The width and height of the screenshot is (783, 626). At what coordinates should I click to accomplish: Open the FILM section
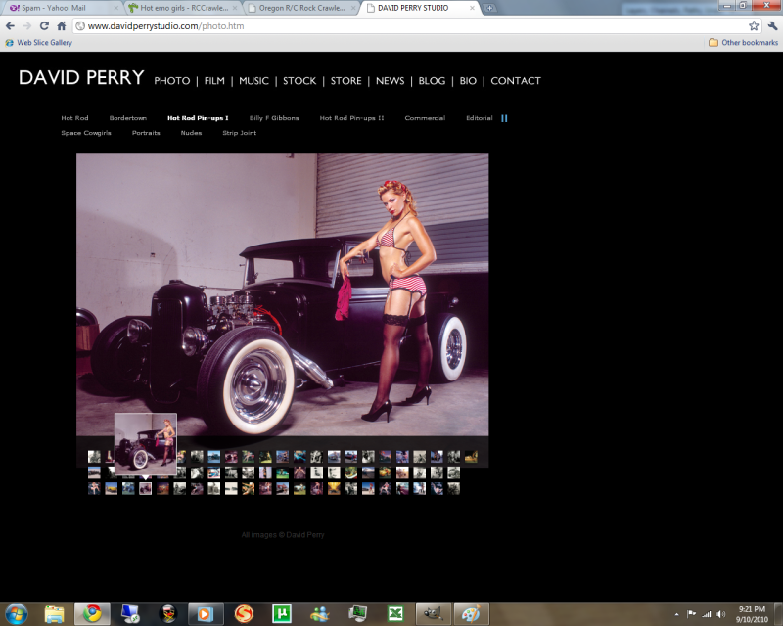point(214,81)
